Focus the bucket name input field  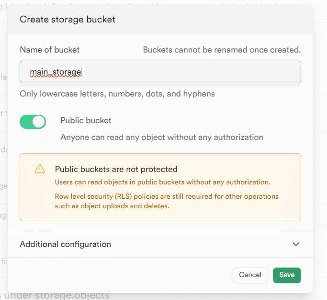(192, 72)
